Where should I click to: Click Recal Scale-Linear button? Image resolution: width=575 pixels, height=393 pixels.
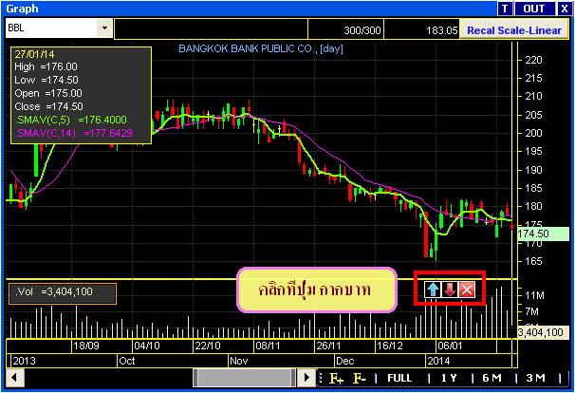514,30
